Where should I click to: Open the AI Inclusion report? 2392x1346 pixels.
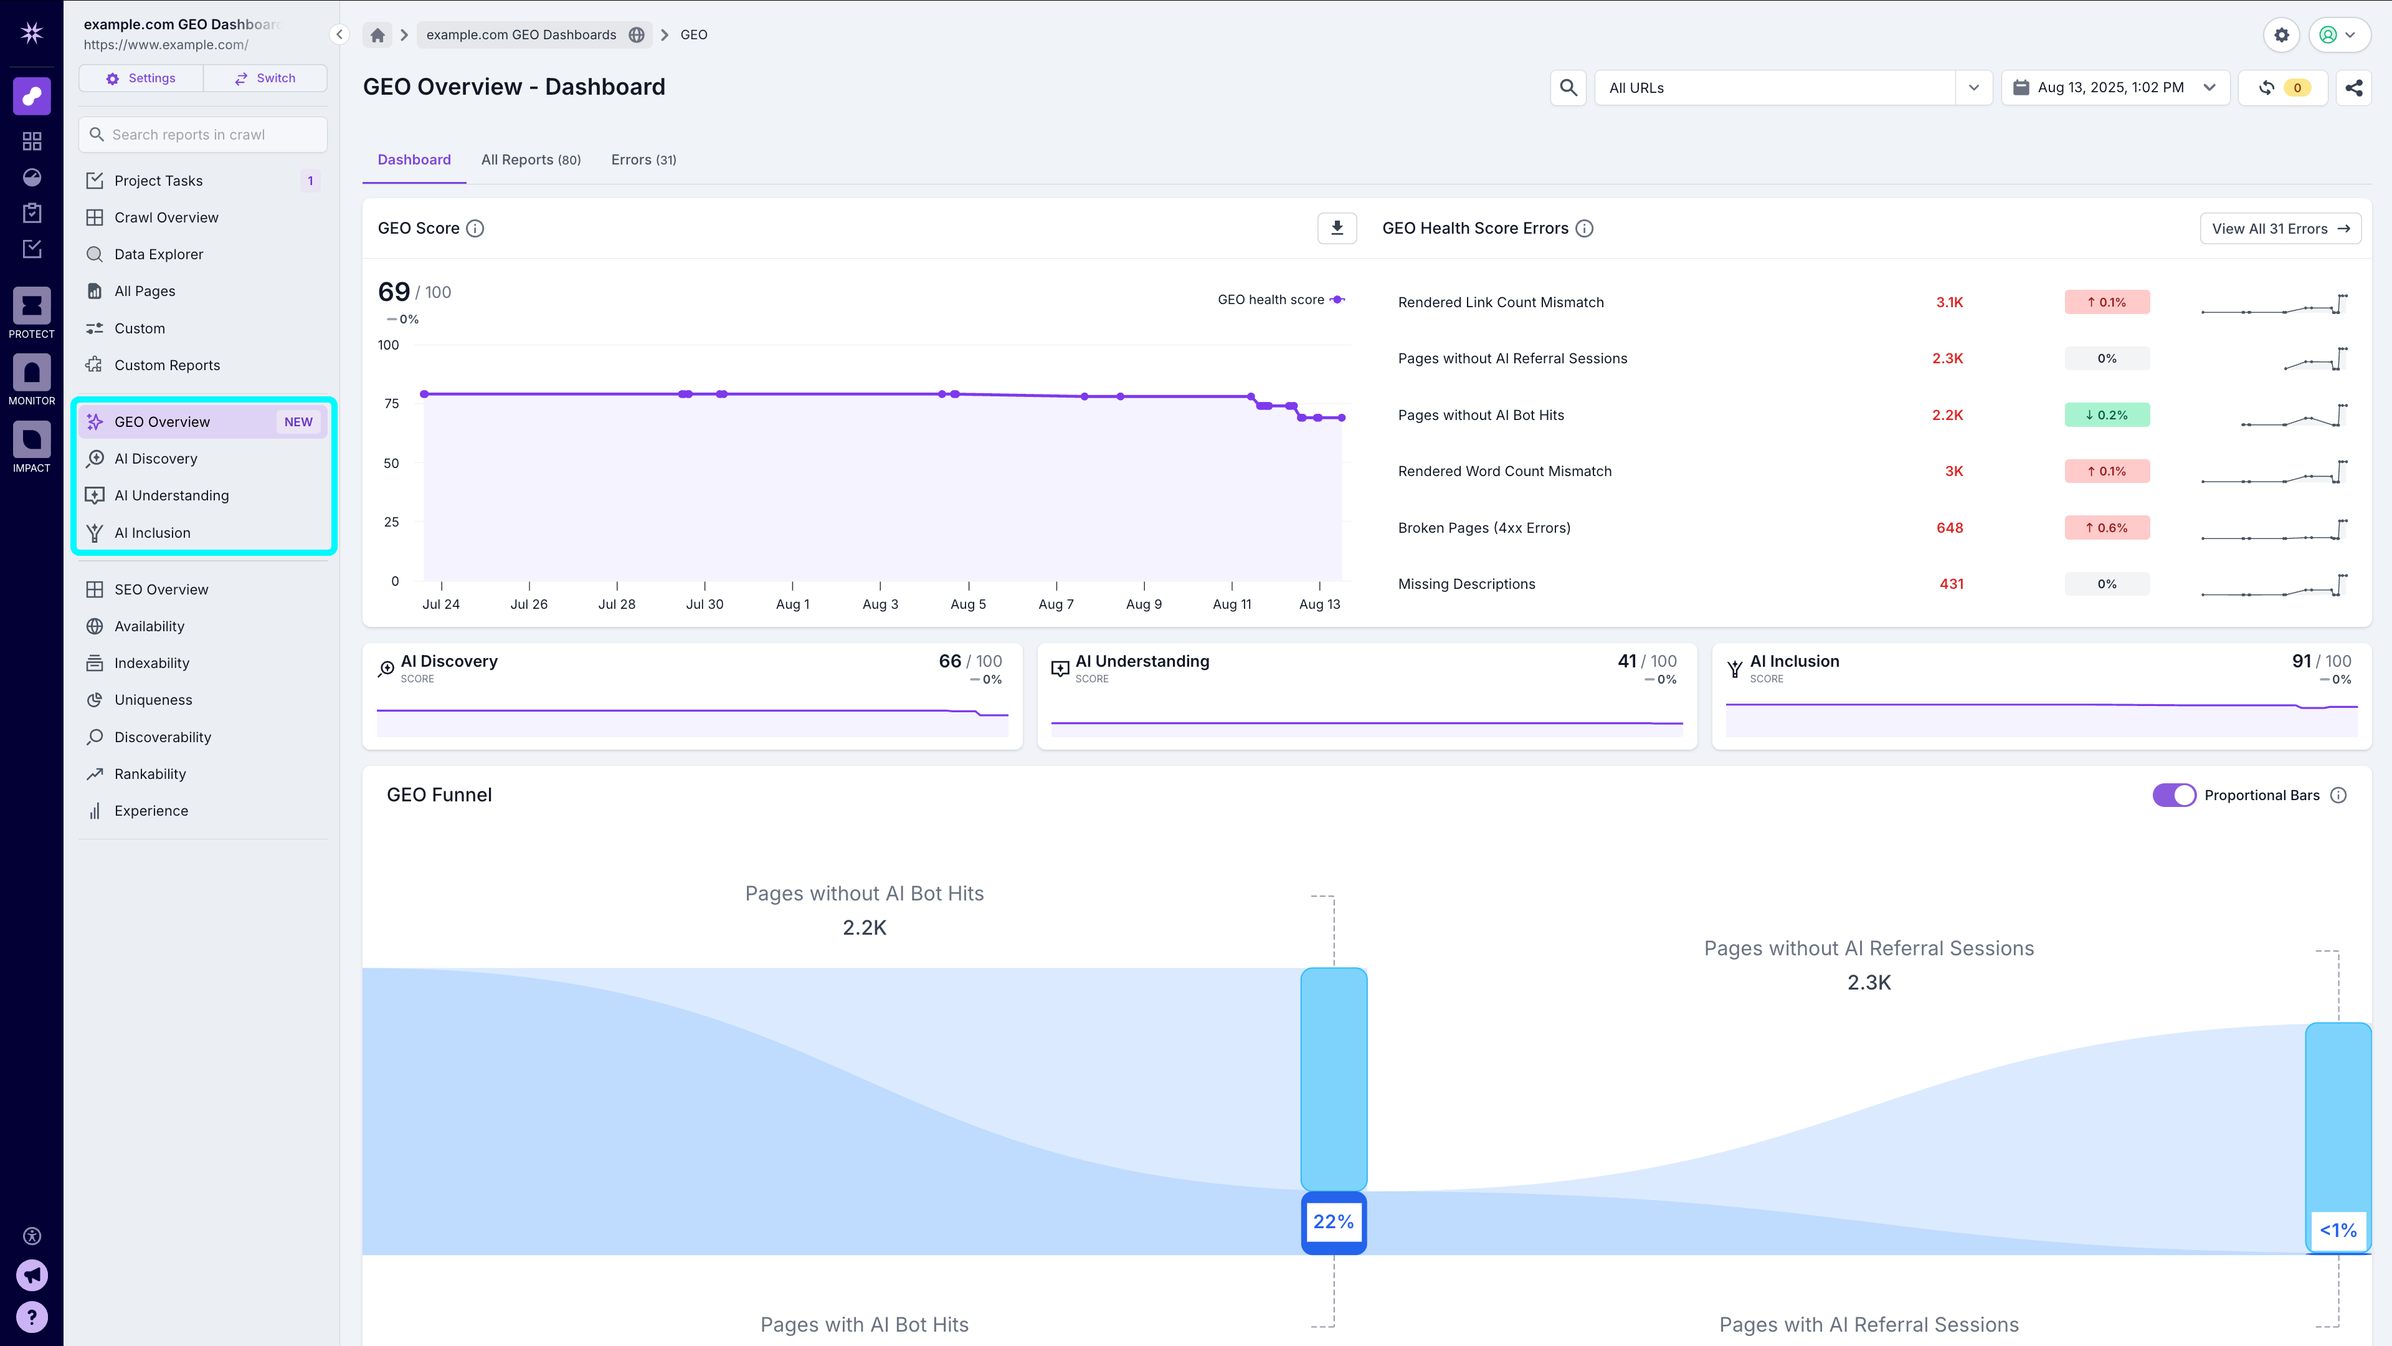[x=152, y=532]
